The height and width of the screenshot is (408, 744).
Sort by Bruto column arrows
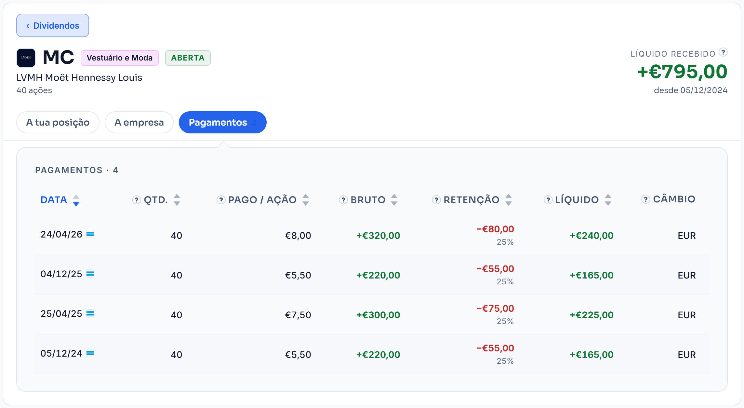point(394,200)
